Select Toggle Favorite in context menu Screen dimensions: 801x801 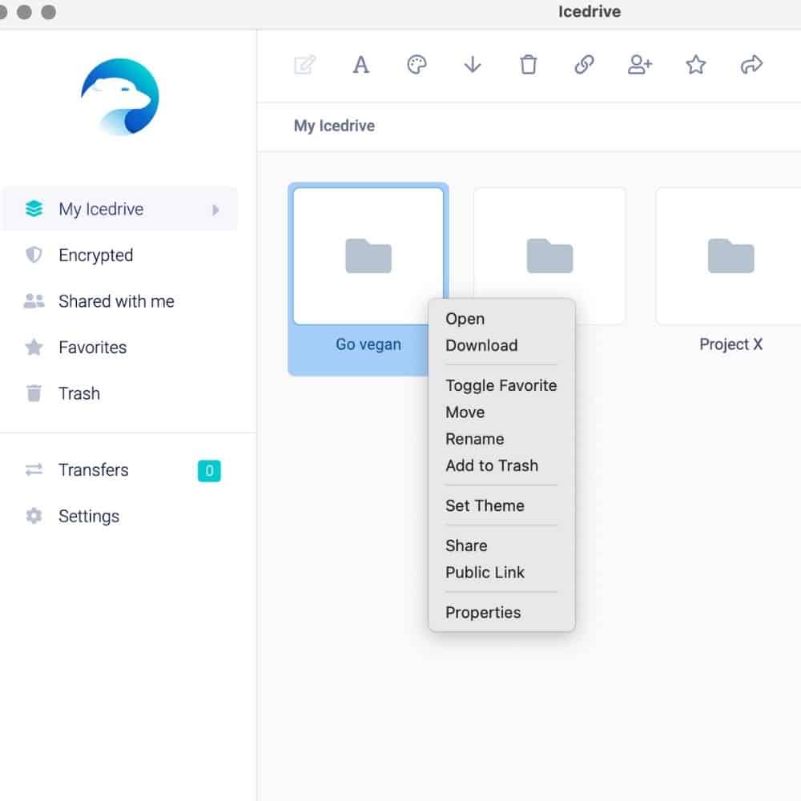(x=501, y=385)
